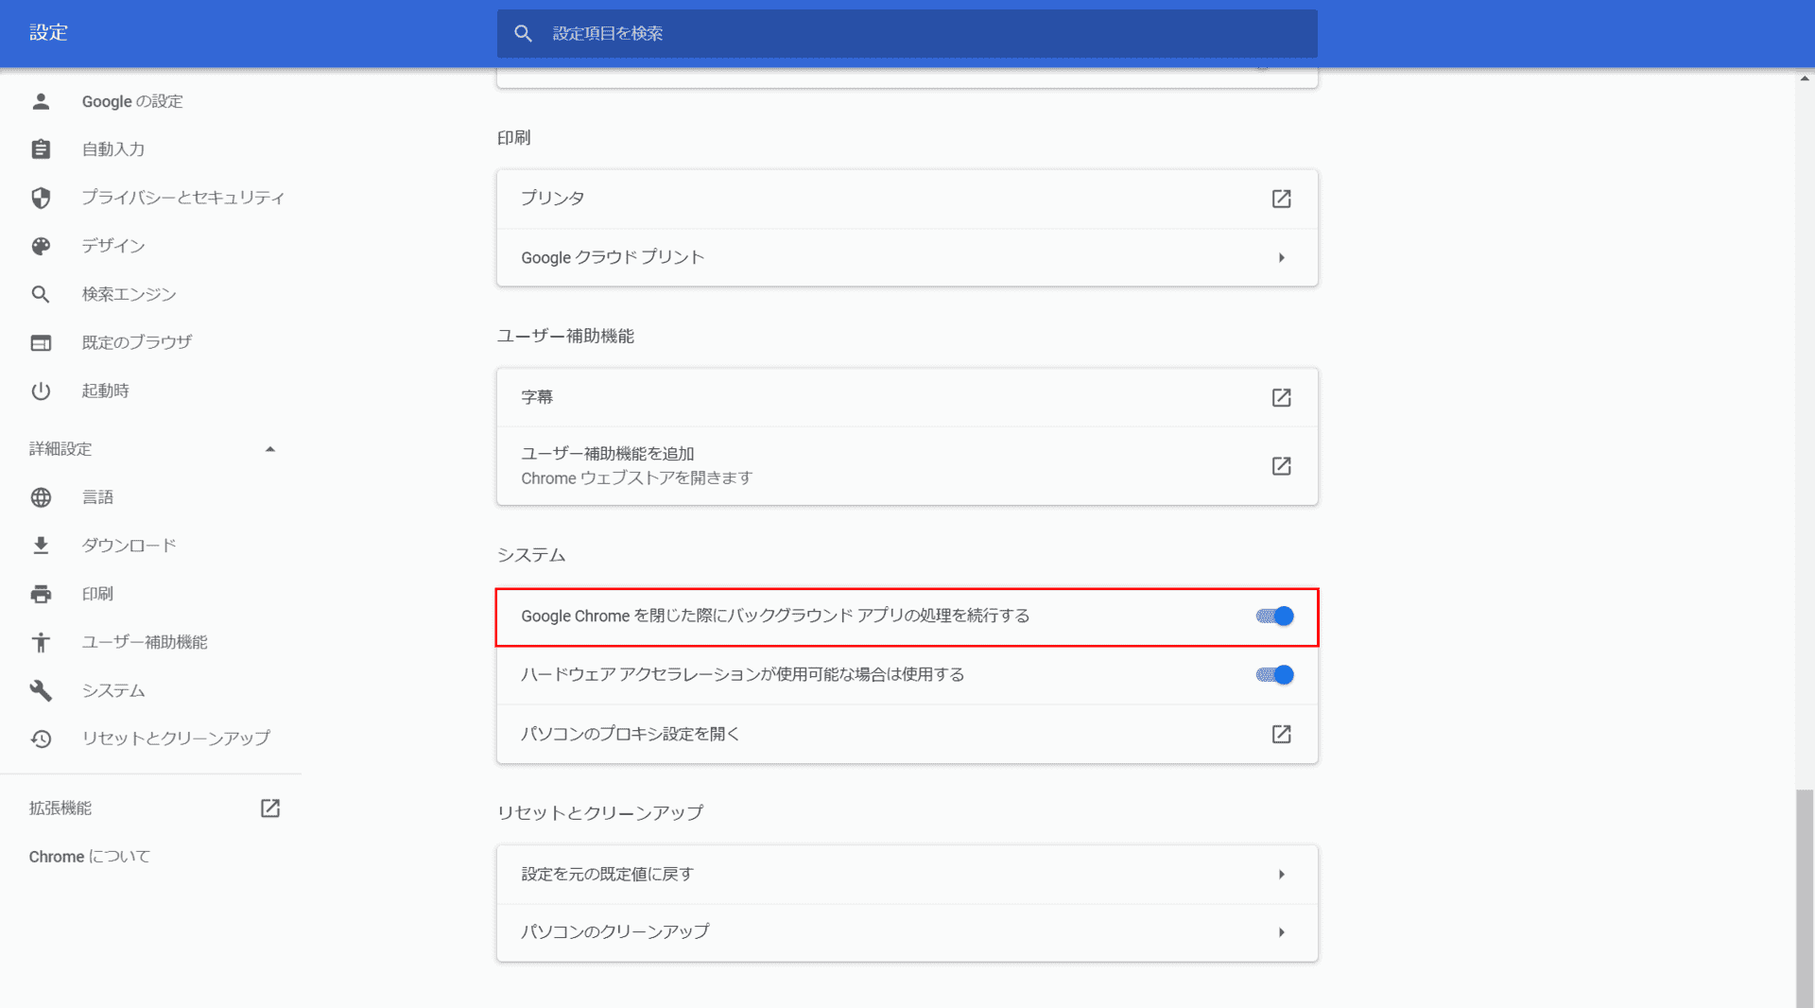Click the globe icon beside 言語

click(41, 497)
